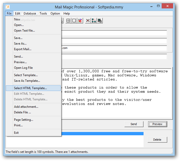Choose Select Template... menu entry
The width and height of the screenshot is (180, 161).
[33, 75]
